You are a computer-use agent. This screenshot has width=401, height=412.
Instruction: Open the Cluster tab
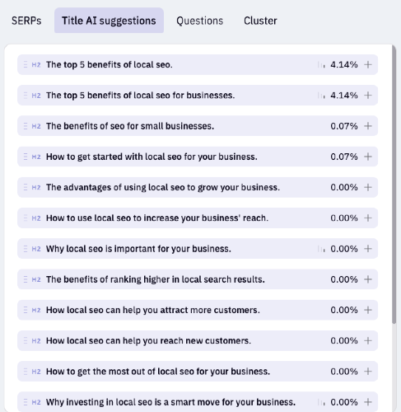(x=260, y=21)
